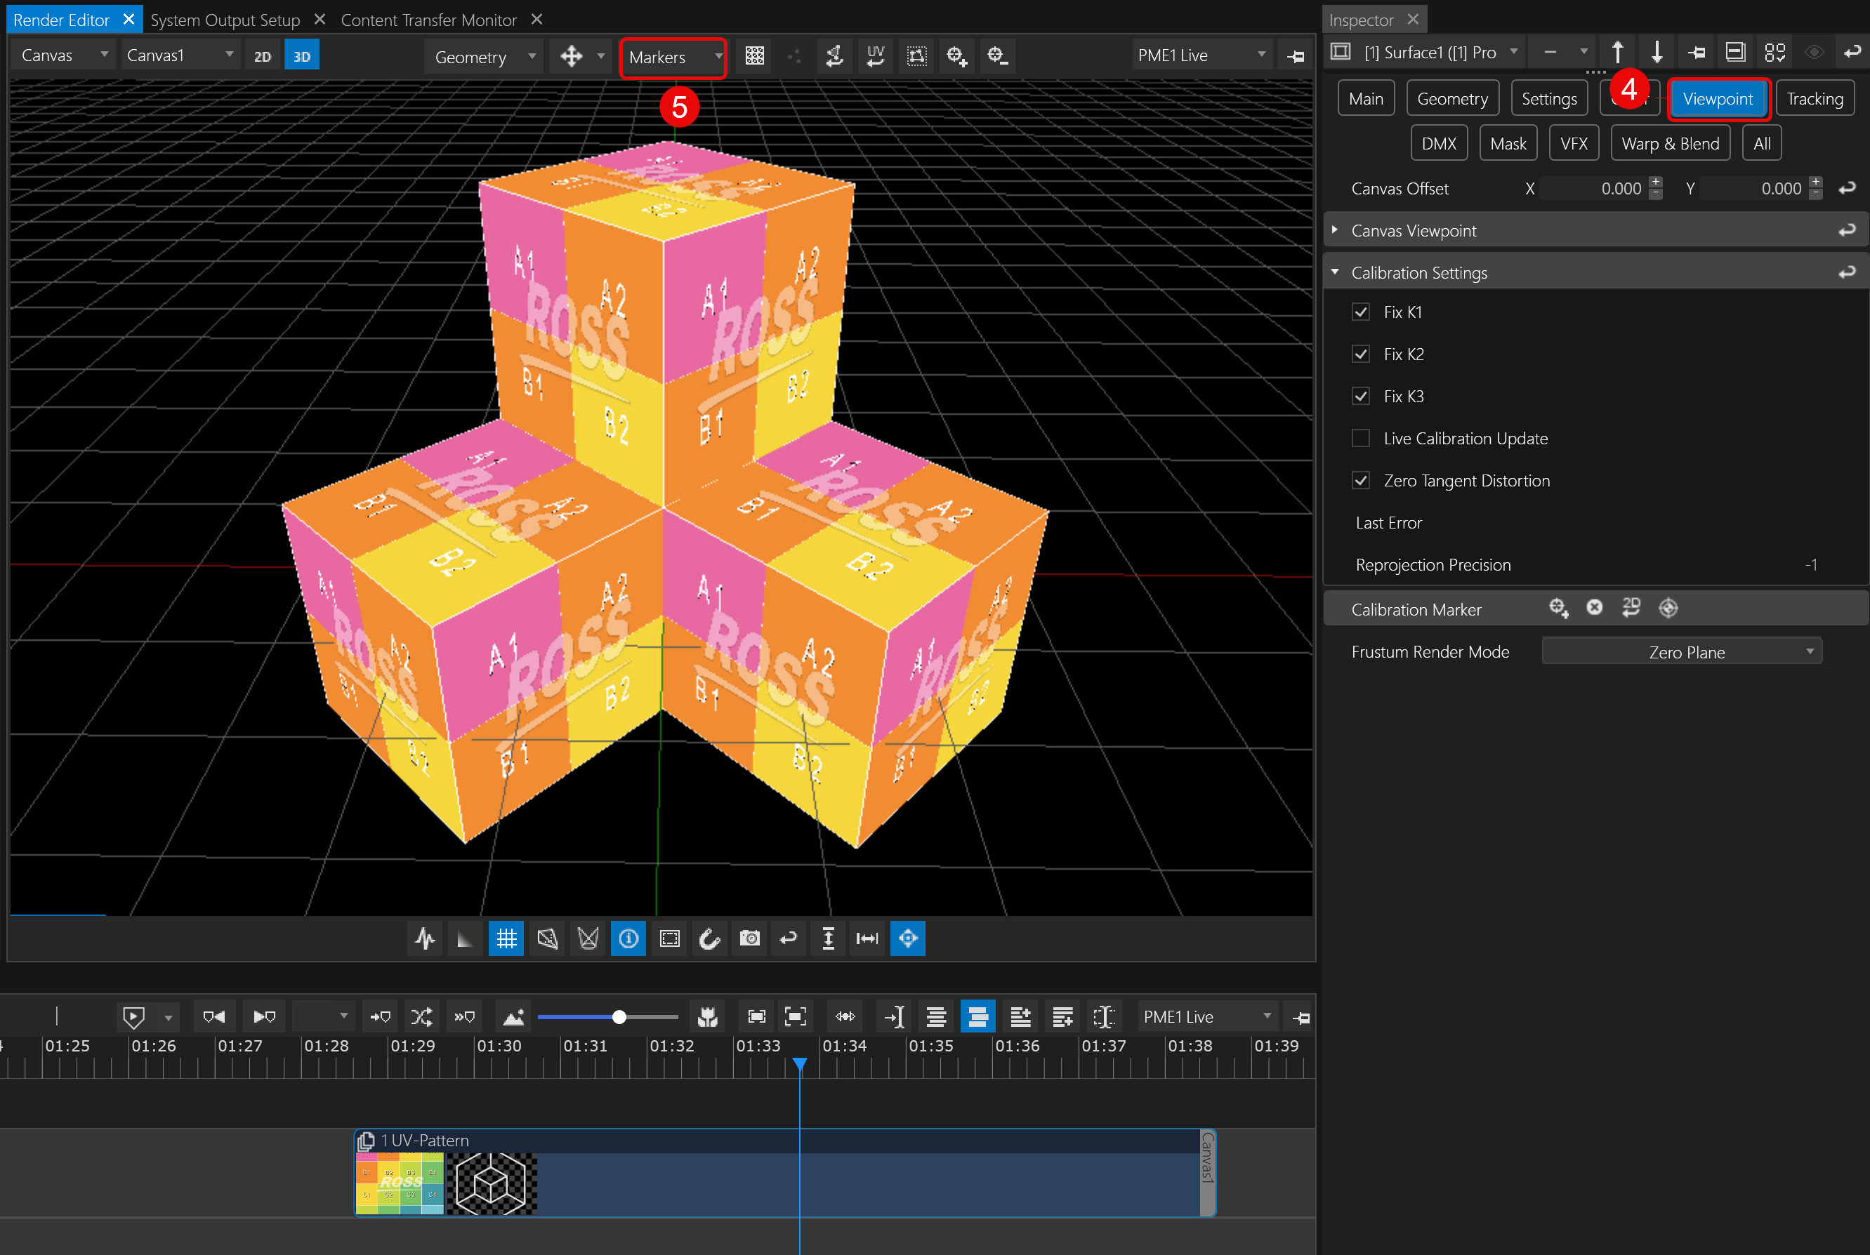Collapse the Calibration Settings section
Viewport: 1870px width, 1255px height.
1334,272
